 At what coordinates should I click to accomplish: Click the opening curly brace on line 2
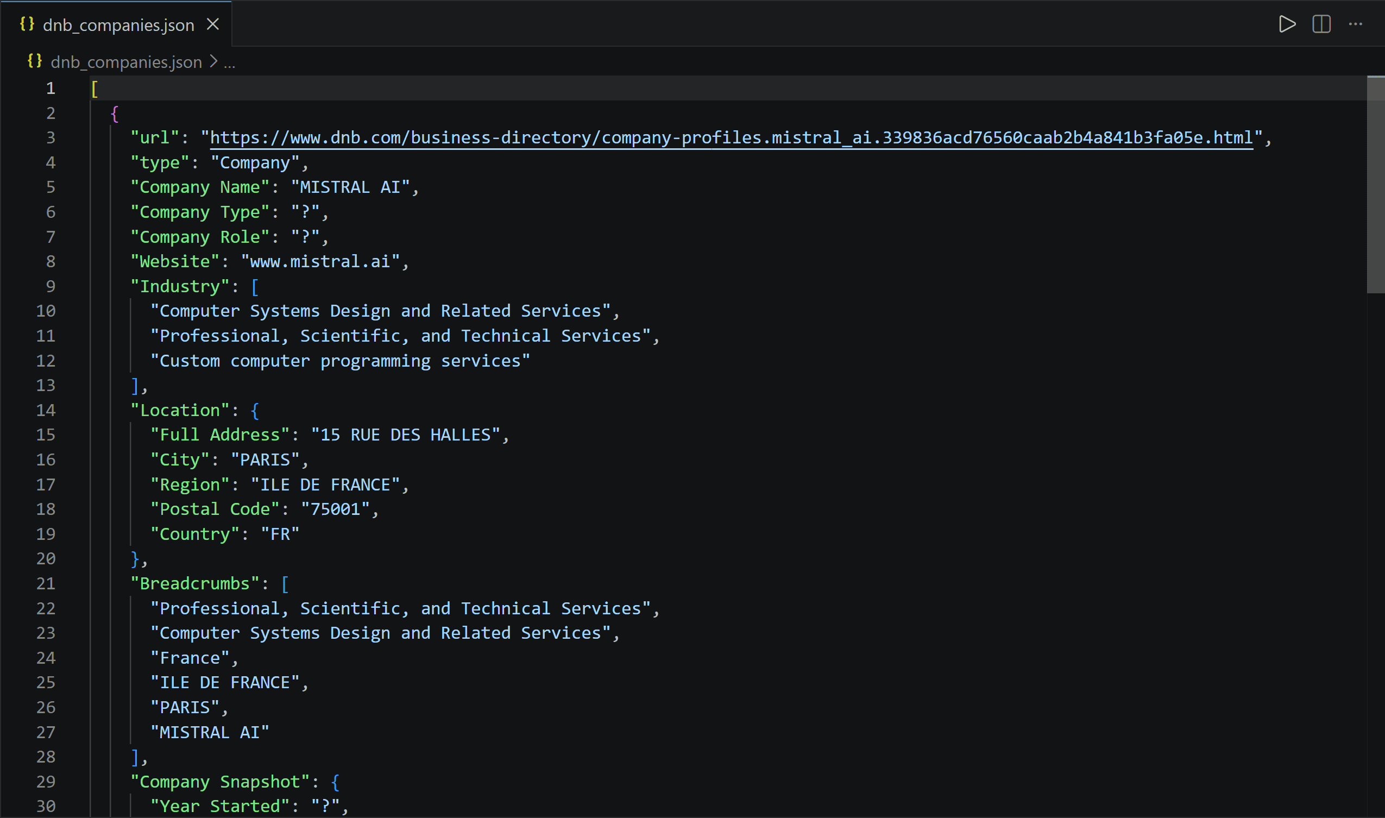point(115,114)
